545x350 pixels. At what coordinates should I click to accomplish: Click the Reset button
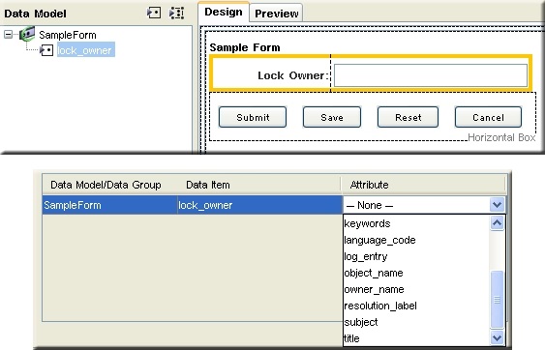click(409, 117)
